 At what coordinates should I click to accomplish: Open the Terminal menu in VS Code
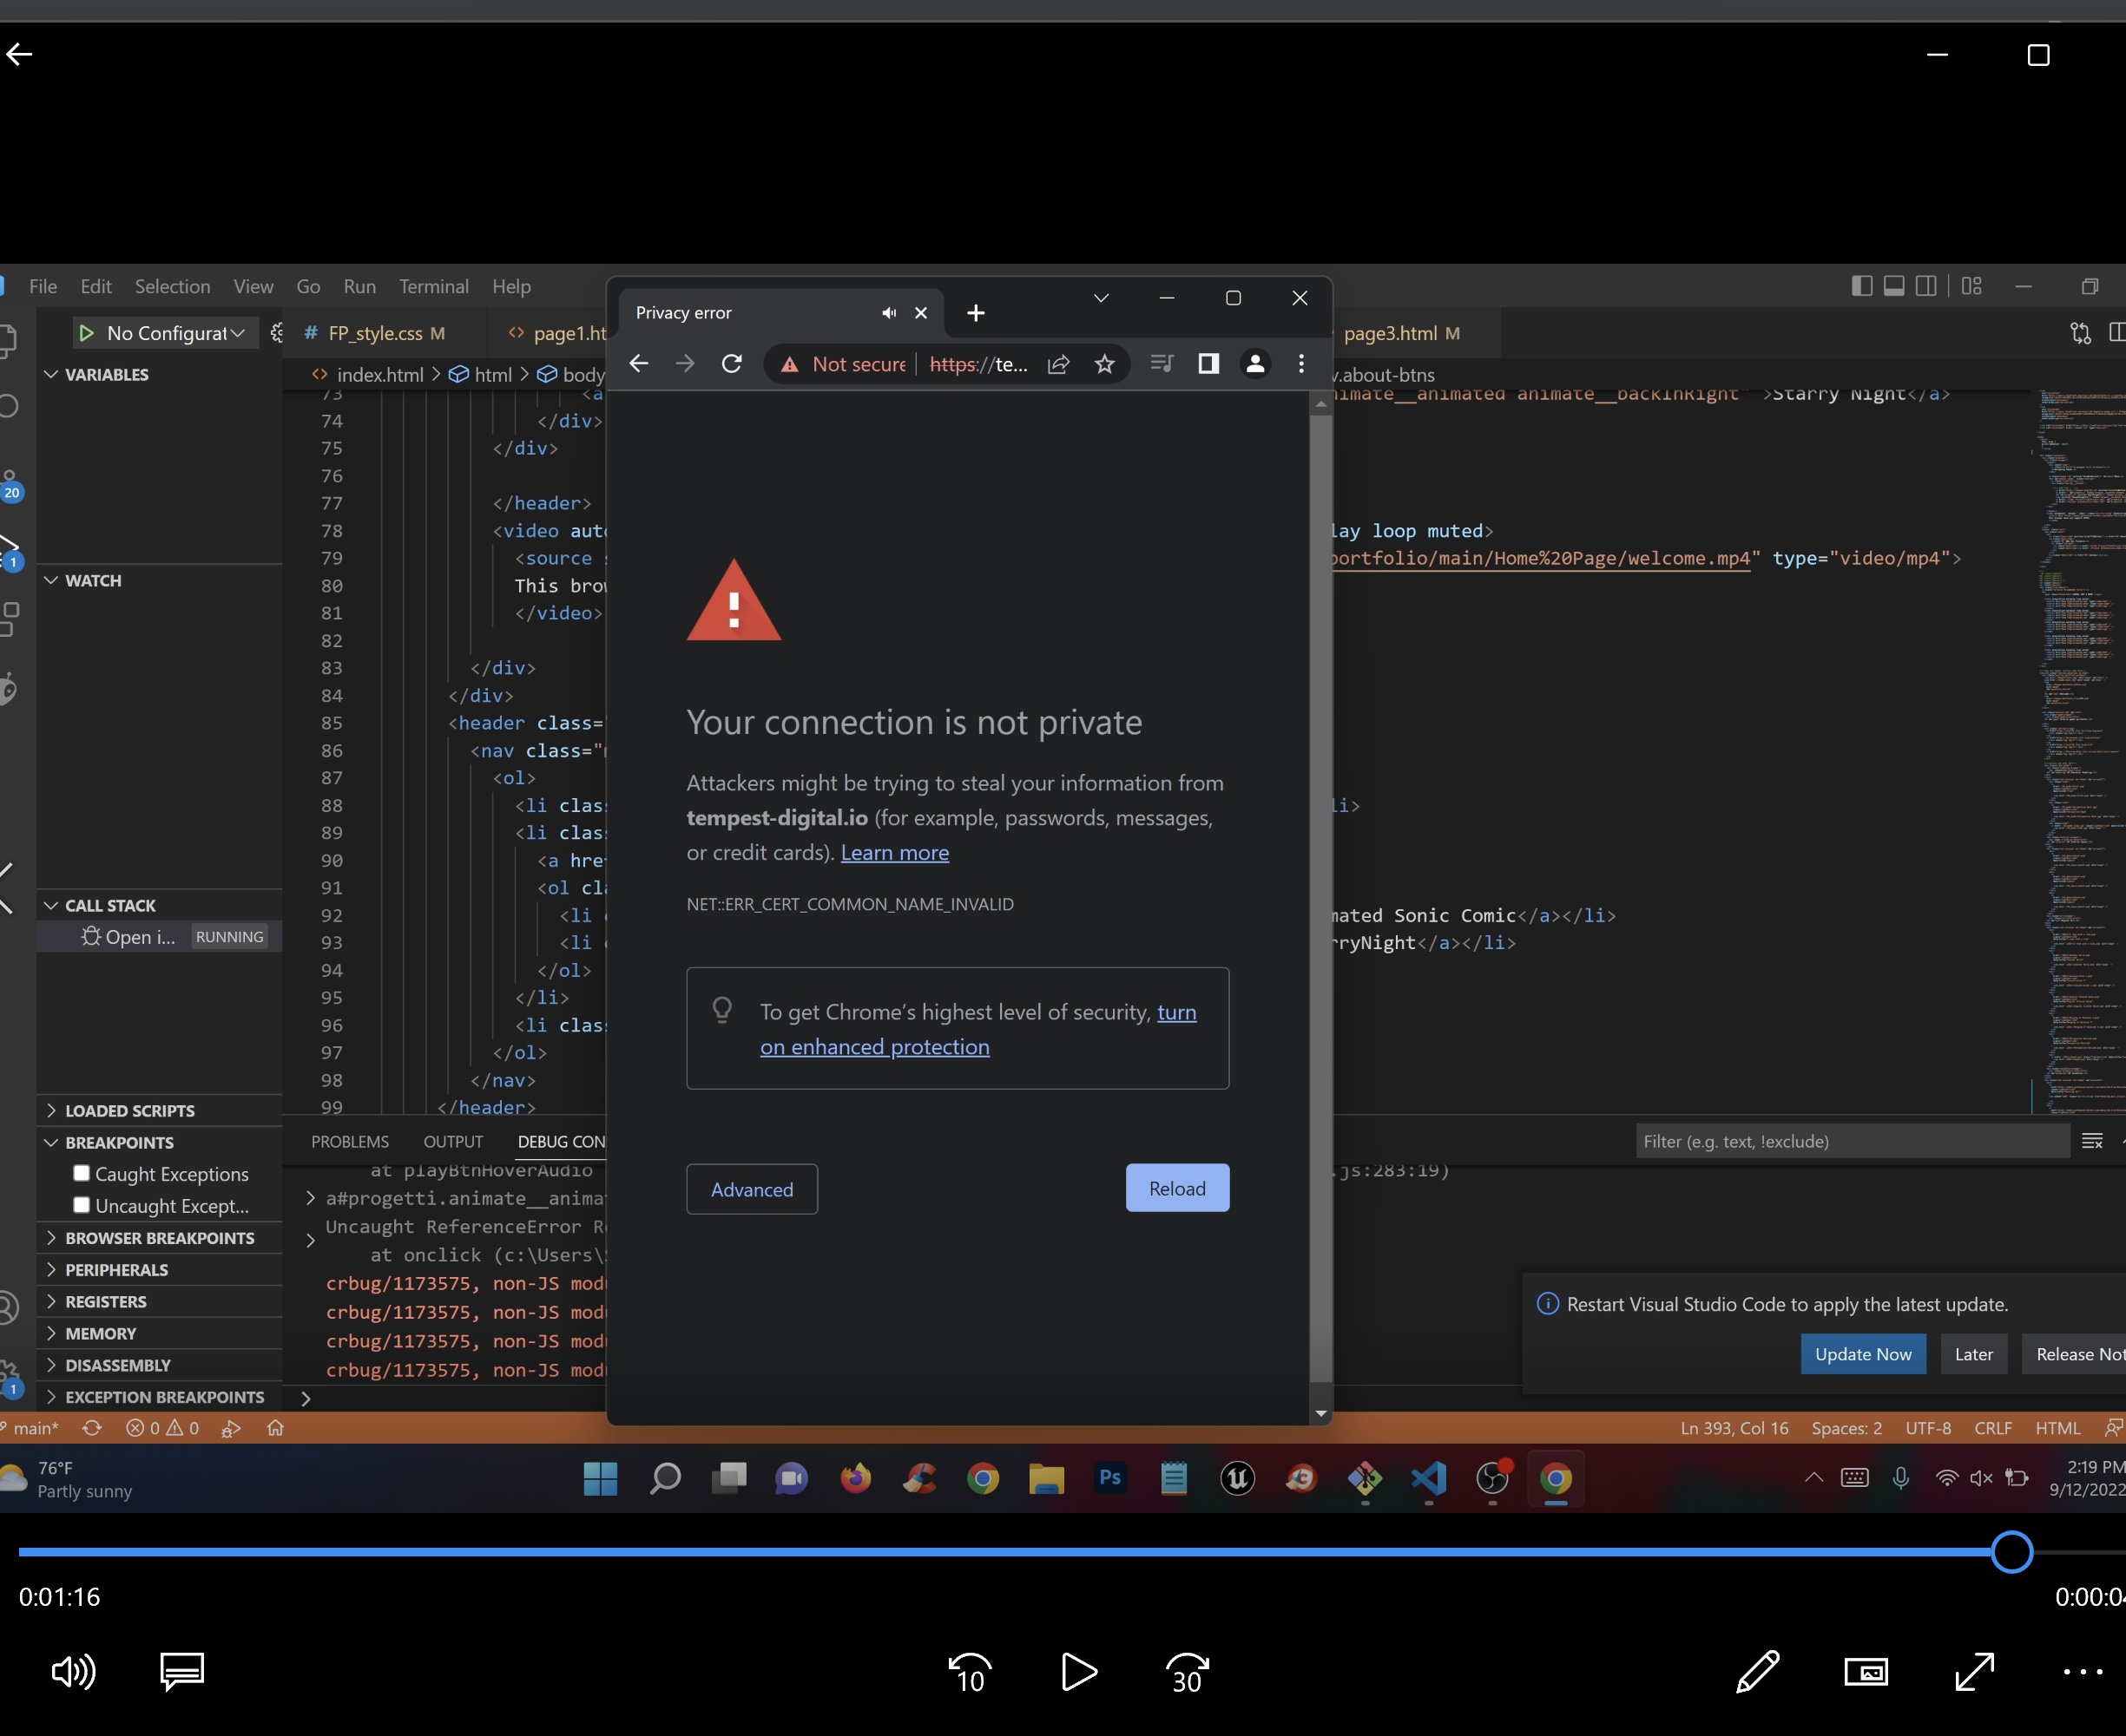coord(433,287)
